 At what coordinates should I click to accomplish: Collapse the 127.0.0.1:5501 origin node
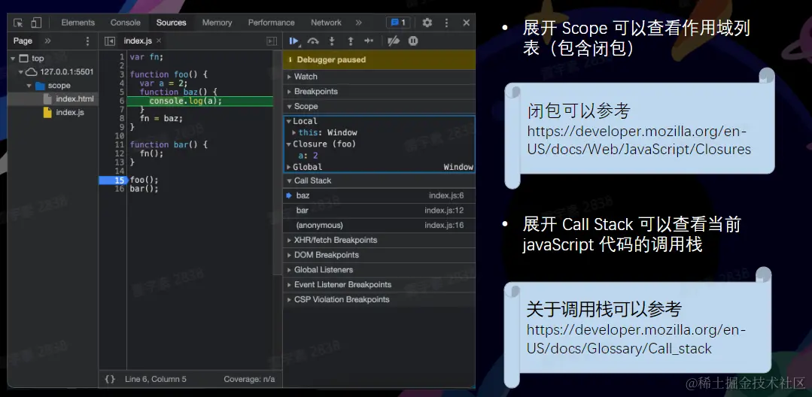[x=21, y=72]
